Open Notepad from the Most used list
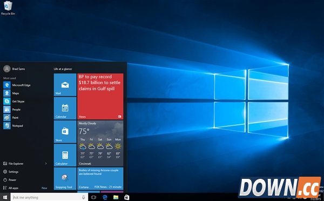324x201 pixels. pos(13,125)
